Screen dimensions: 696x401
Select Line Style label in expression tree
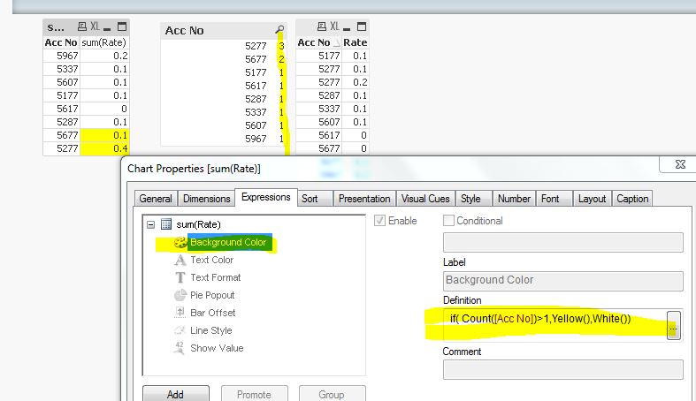pyautogui.click(x=210, y=330)
